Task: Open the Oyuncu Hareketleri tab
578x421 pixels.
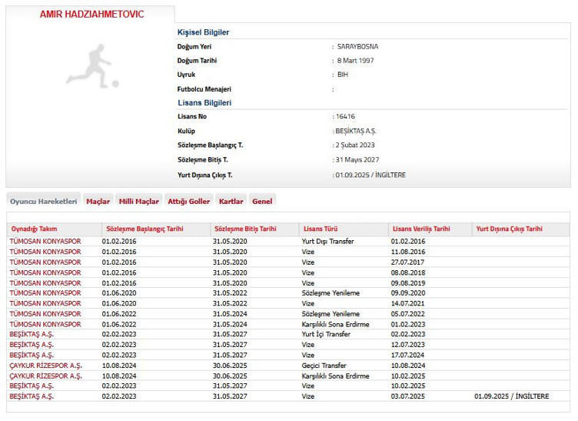Action: click(44, 202)
